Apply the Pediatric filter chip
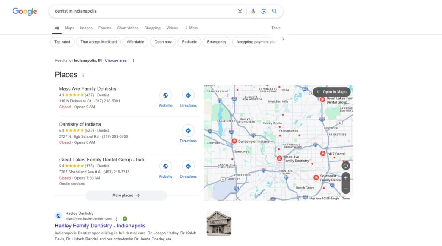 (x=189, y=42)
